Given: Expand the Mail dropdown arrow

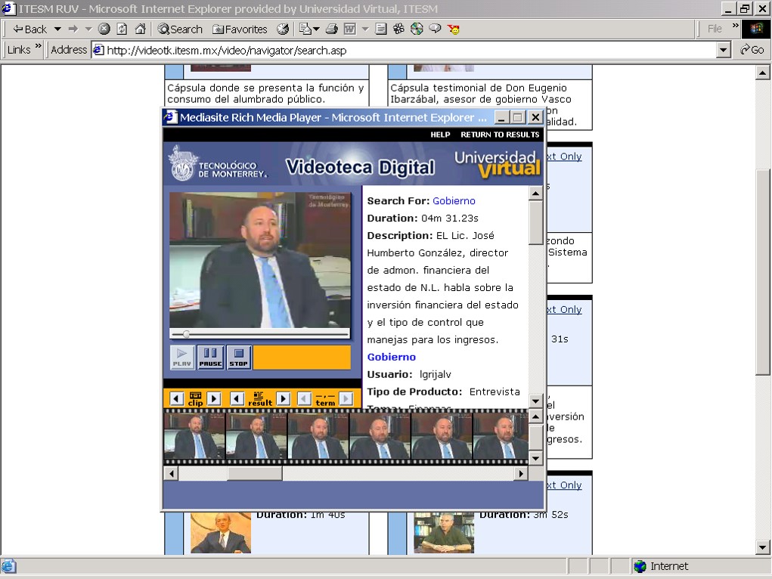Looking at the screenshot, I should tap(316, 29).
